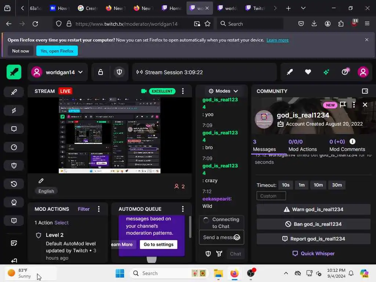Click the Go to settings button
Viewport: 376px width, 282px height.
[x=159, y=245]
